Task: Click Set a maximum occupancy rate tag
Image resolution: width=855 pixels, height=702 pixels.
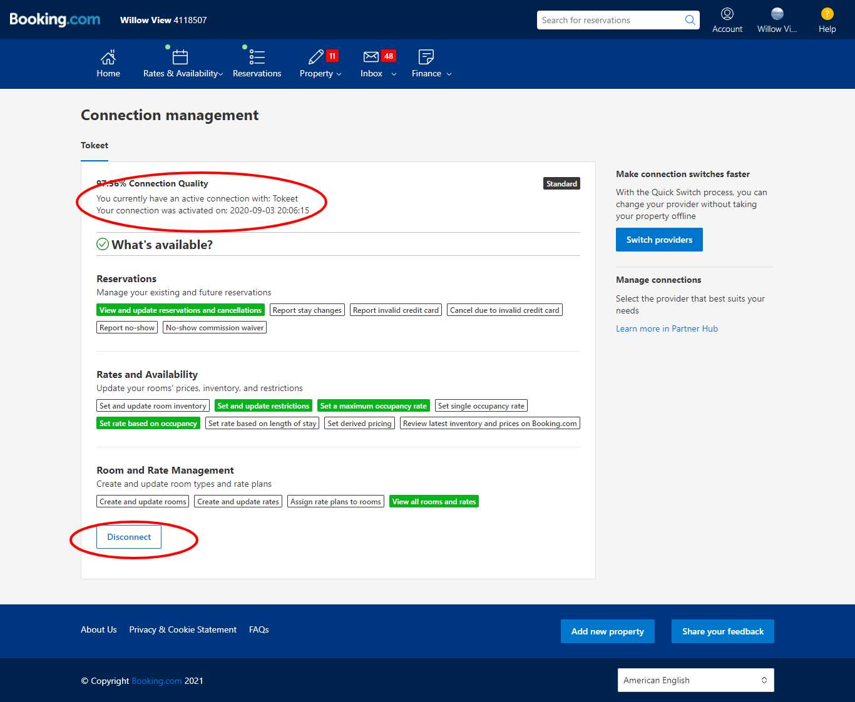Action: click(374, 405)
